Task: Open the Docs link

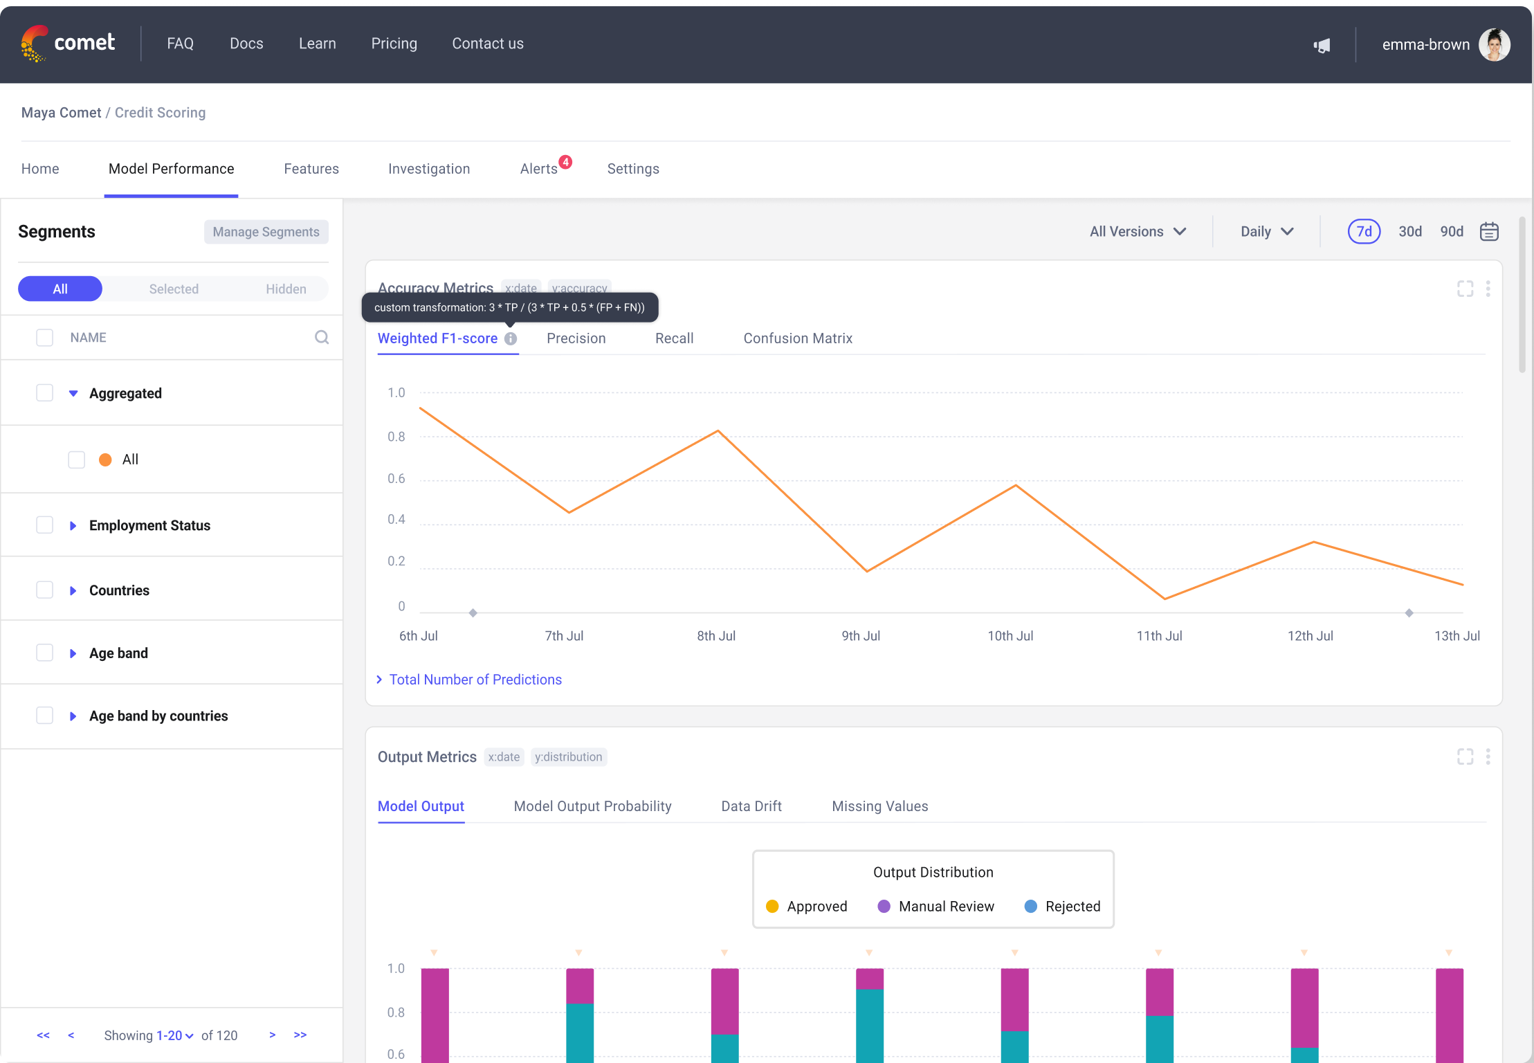Action: (246, 44)
